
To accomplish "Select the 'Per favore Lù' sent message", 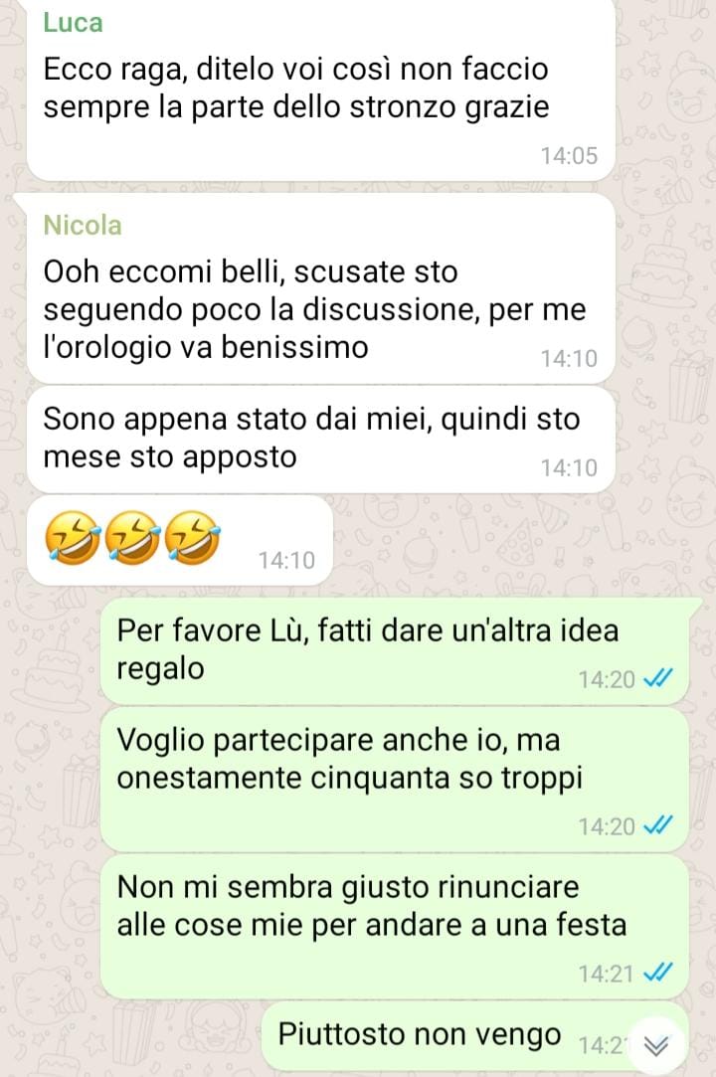I will (x=395, y=650).
